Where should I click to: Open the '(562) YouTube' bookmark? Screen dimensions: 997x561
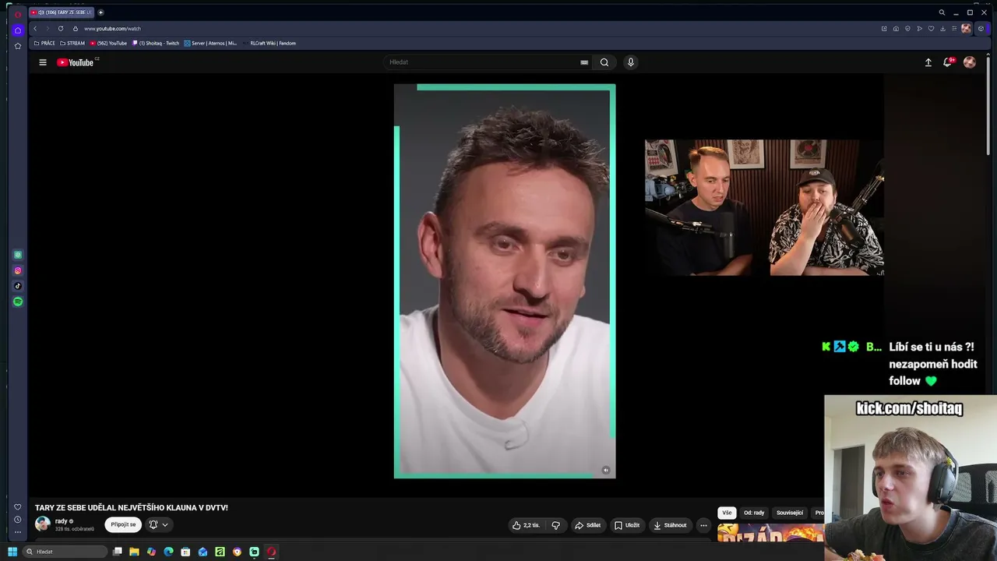click(x=109, y=44)
